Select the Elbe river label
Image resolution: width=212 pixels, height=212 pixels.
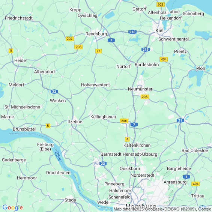pyautogui.click(x=58, y=156)
